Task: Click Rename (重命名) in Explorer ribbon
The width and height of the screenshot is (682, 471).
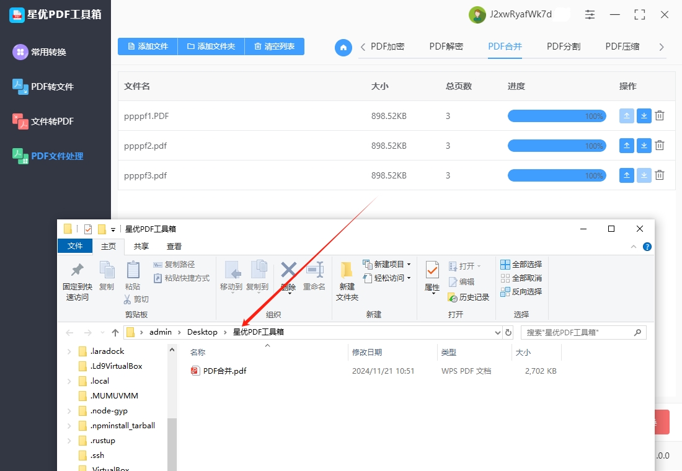Action: pos(314,276)
